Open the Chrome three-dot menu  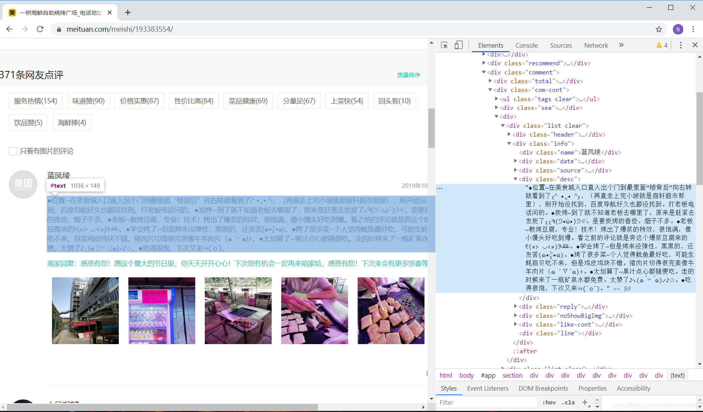(x=693, y=29)
